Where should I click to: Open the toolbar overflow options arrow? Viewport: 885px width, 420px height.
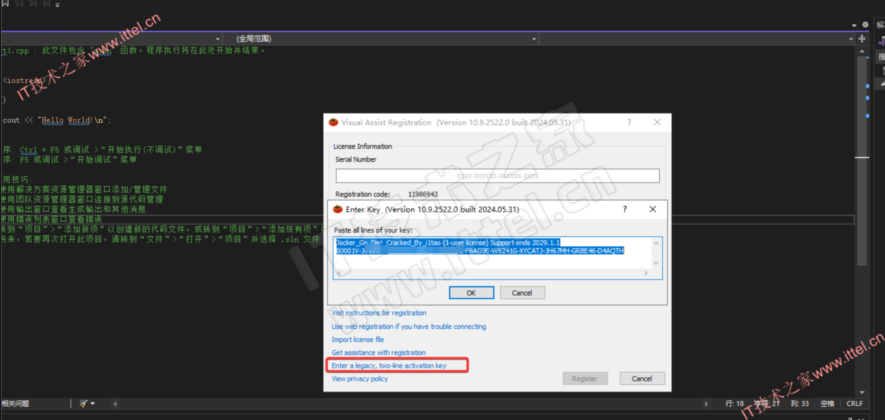pos(58,4)
